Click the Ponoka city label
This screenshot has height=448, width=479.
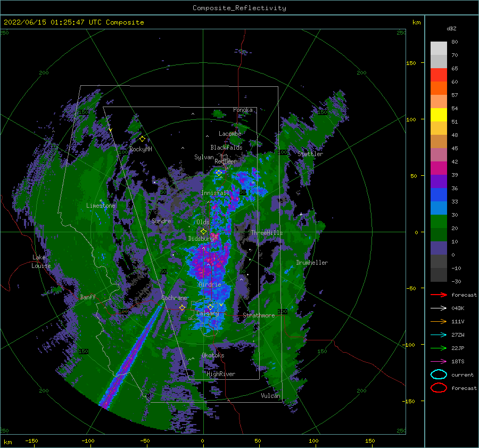[x=243, y=110]
